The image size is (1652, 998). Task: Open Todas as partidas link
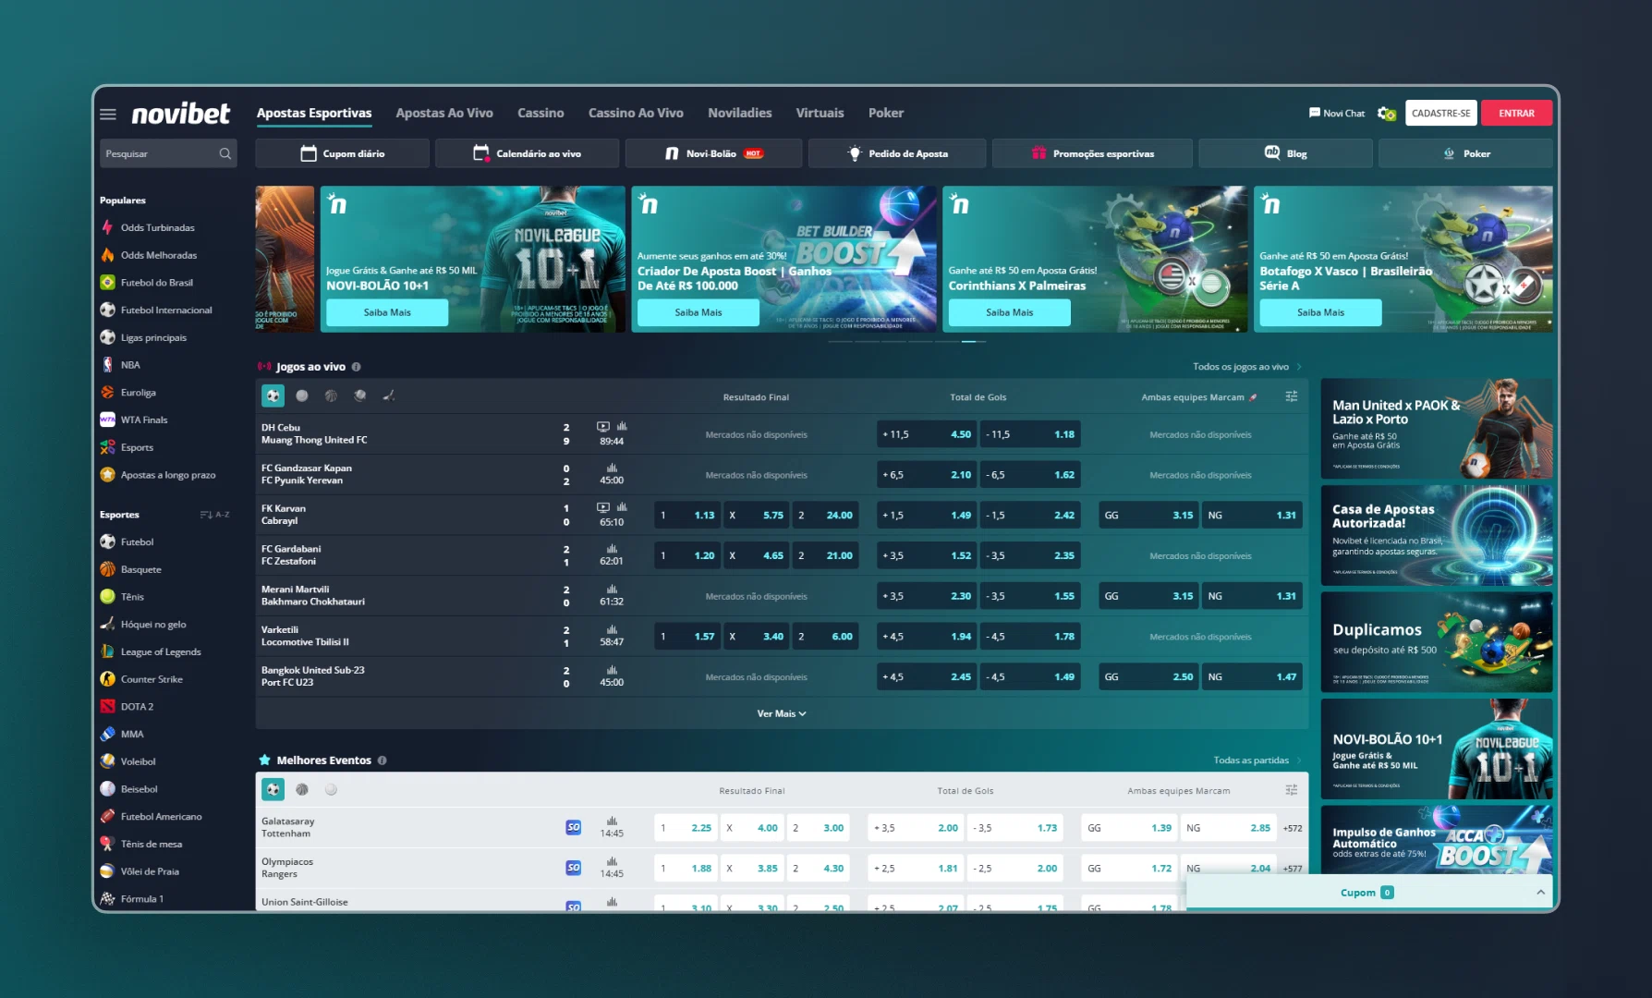[x=1257, y=761]
